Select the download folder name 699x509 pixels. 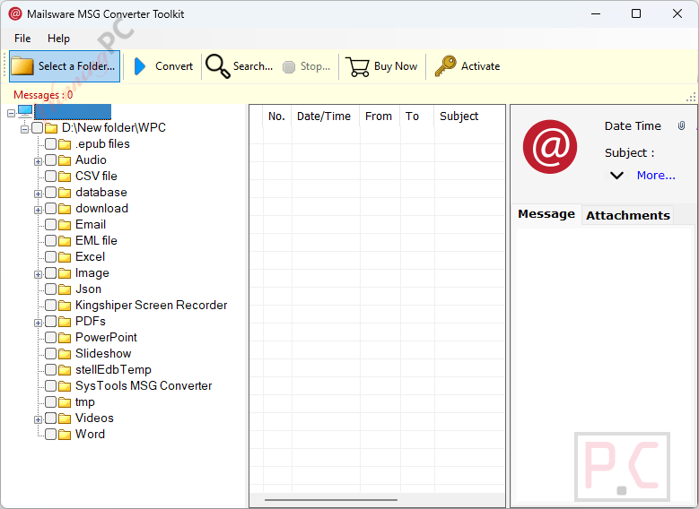[x=101, y=209]
